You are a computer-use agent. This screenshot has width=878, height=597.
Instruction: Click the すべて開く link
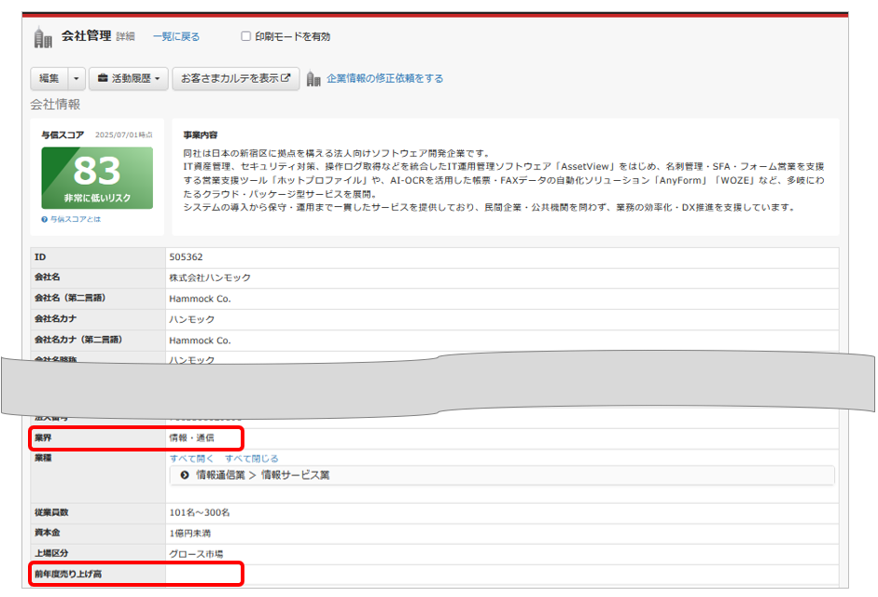click(x=191, y=458)
